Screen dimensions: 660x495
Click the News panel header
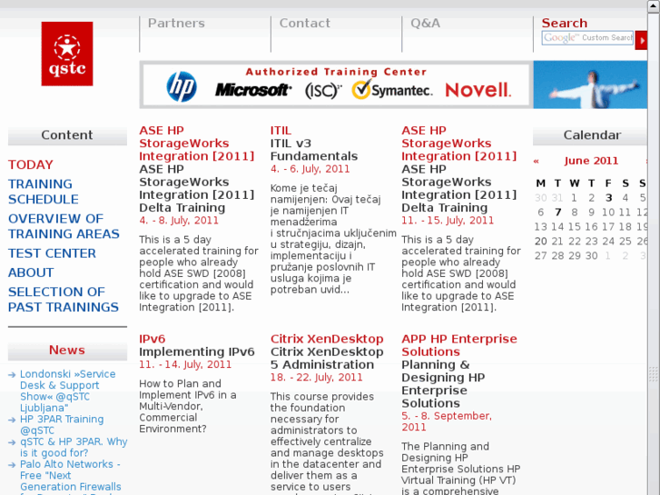67,350
